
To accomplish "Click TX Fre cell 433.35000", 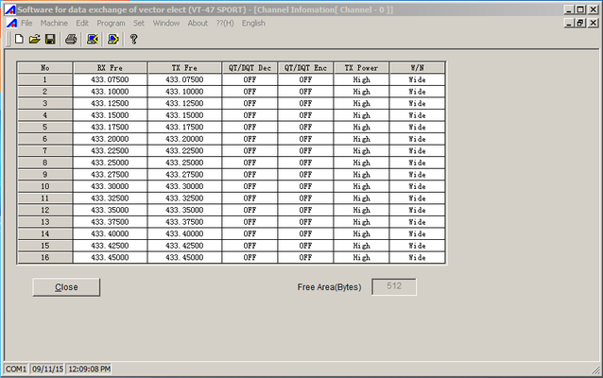I will point(184,210).
